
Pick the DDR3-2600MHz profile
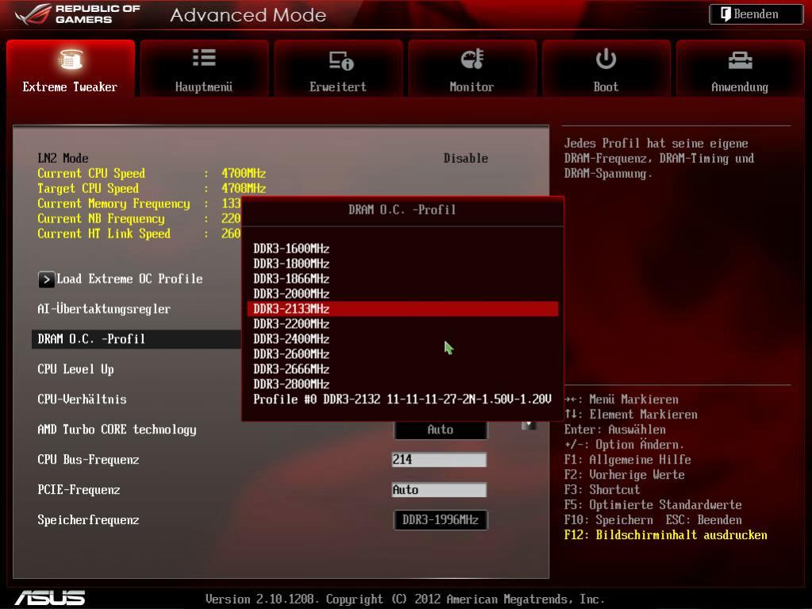pyautogui.click(x=402, y=353)
